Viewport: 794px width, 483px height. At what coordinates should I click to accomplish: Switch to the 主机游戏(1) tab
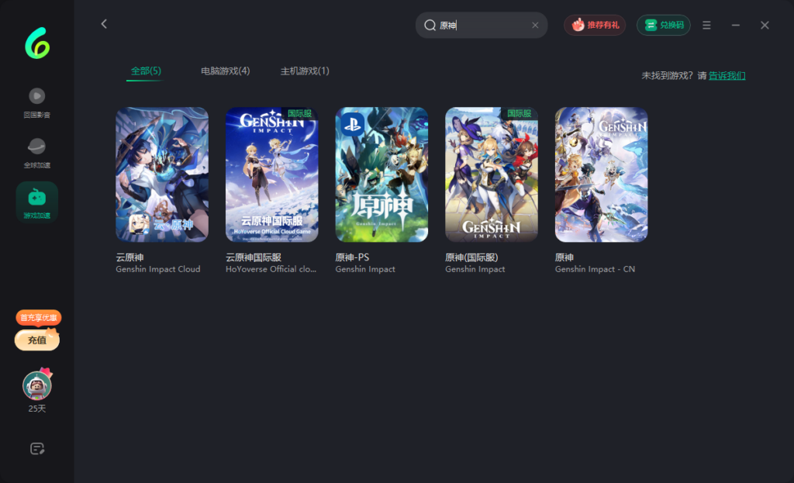pyautogui.click(x=305, y=71)
